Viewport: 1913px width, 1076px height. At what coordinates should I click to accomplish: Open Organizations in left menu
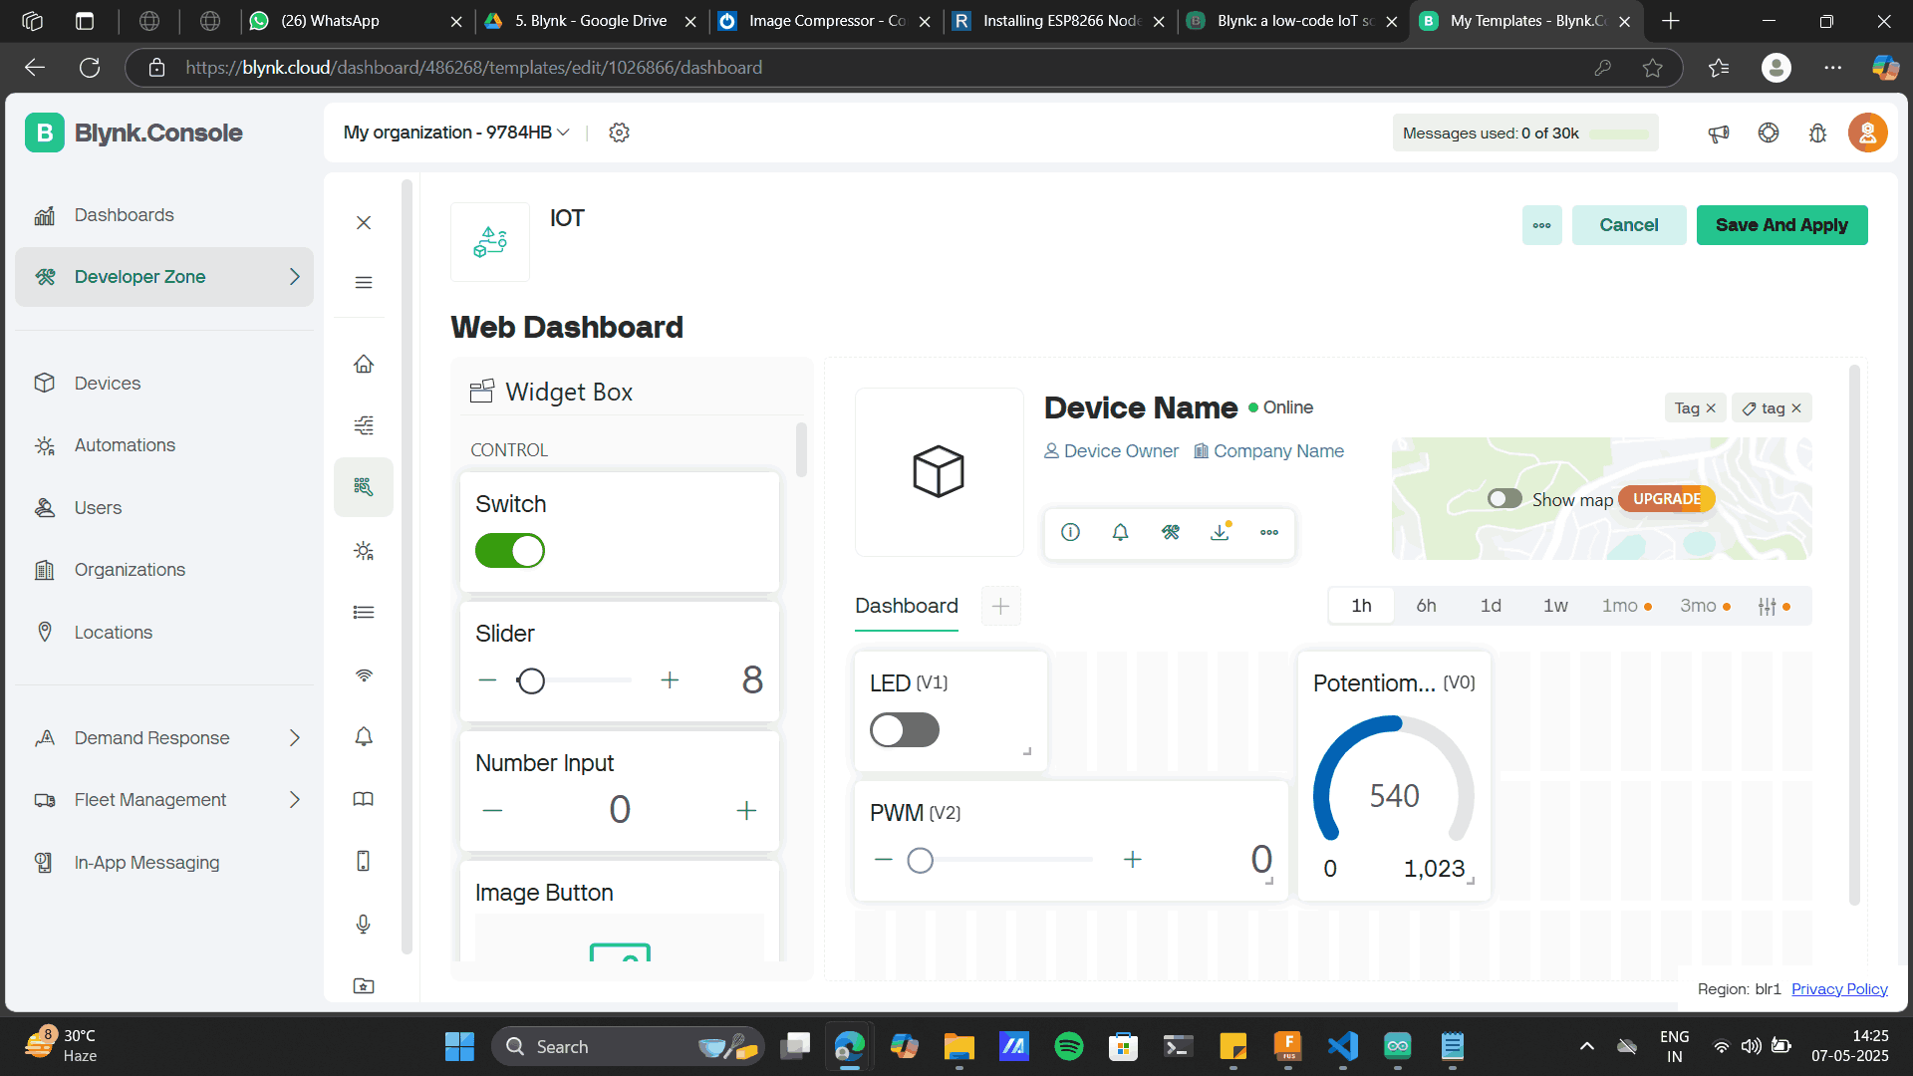pyautogui.click(x=164, y=570)
